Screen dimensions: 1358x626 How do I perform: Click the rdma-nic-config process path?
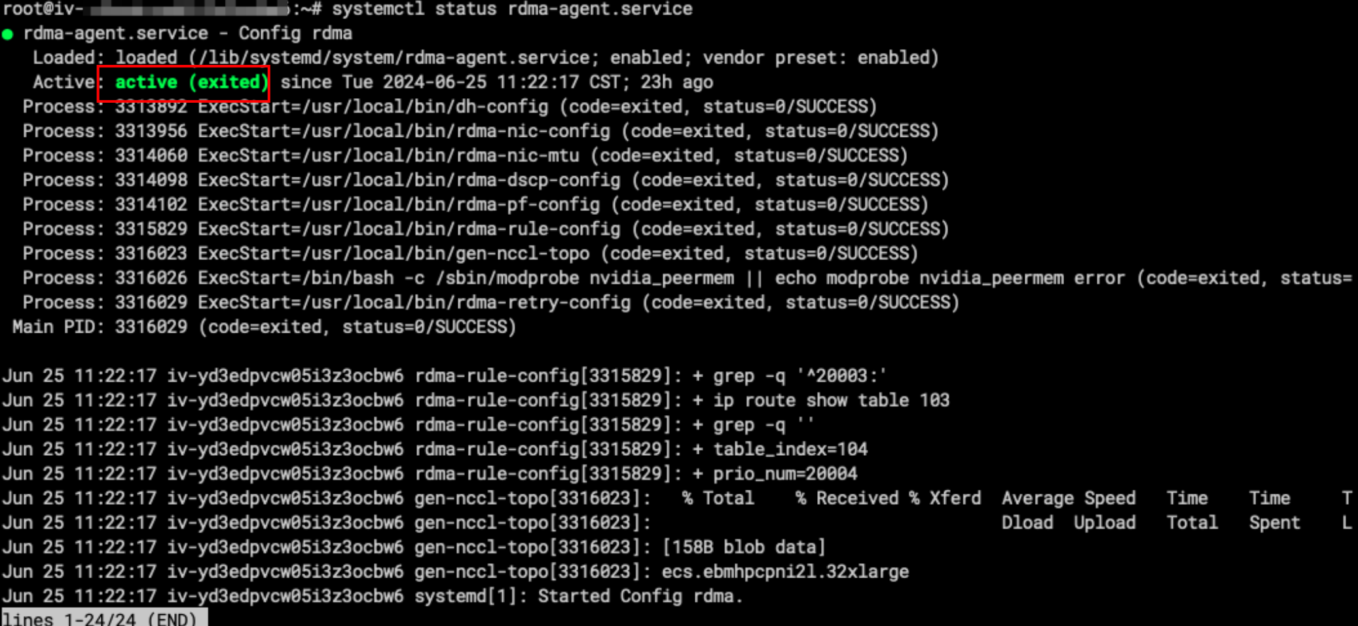[x=456, y=131]
